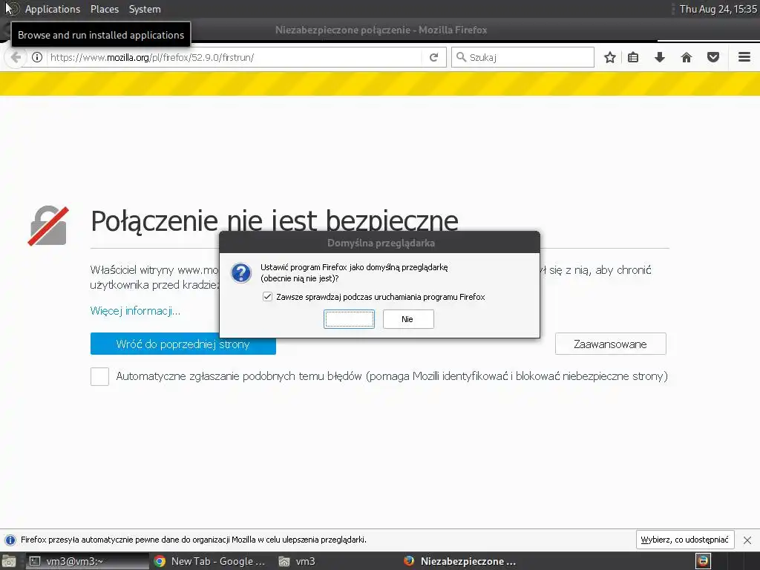Click the clock Thu Aug 24 15:35
The width and height of the screenshot is (760, 570).
click(718, 9)
